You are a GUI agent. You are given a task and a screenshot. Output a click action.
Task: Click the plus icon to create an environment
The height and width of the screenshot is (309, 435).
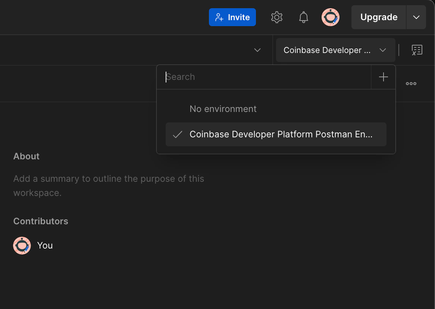pos(384,77)
